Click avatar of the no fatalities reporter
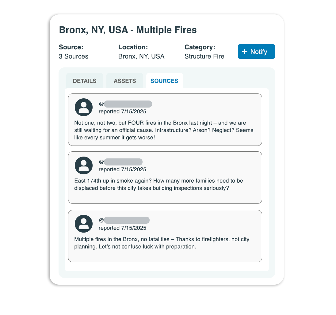 pyautogui.click(x=84, y=224)
